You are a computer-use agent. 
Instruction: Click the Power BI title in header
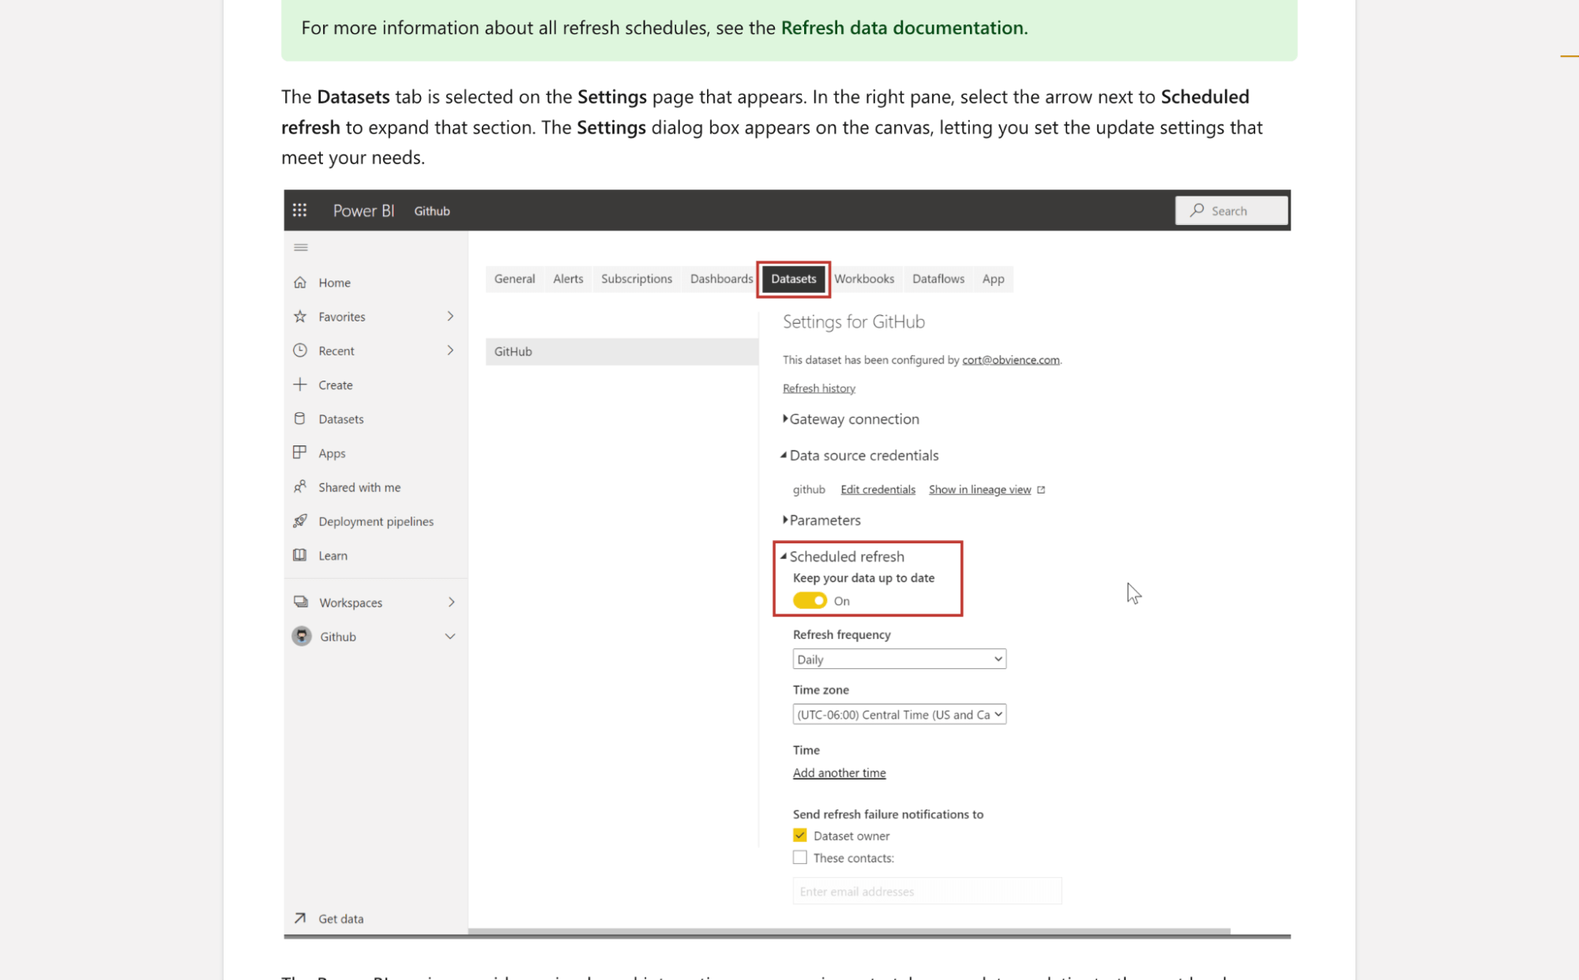(363, 210)
